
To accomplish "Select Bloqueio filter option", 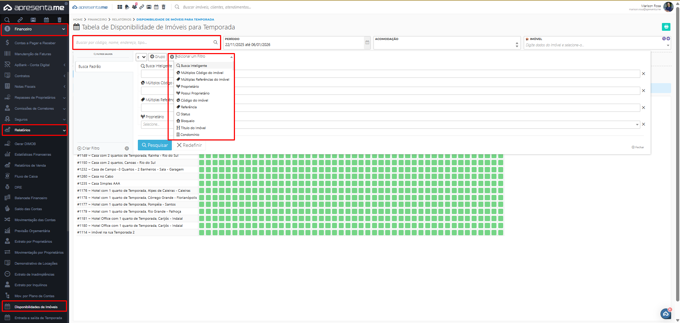I will pos(187,121).
